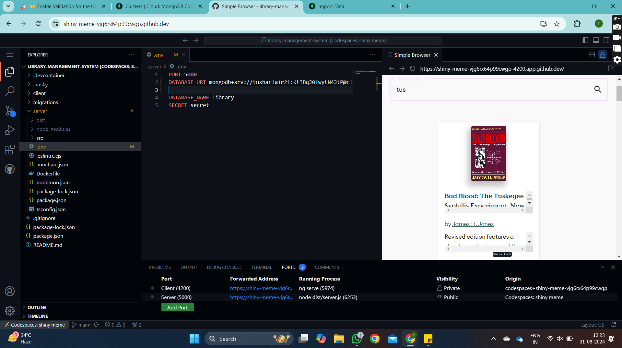Open Simple Browser page in external browser
The width and height of the screenshot is (622, 348).
pyautogui.click(x=611, y=69)
